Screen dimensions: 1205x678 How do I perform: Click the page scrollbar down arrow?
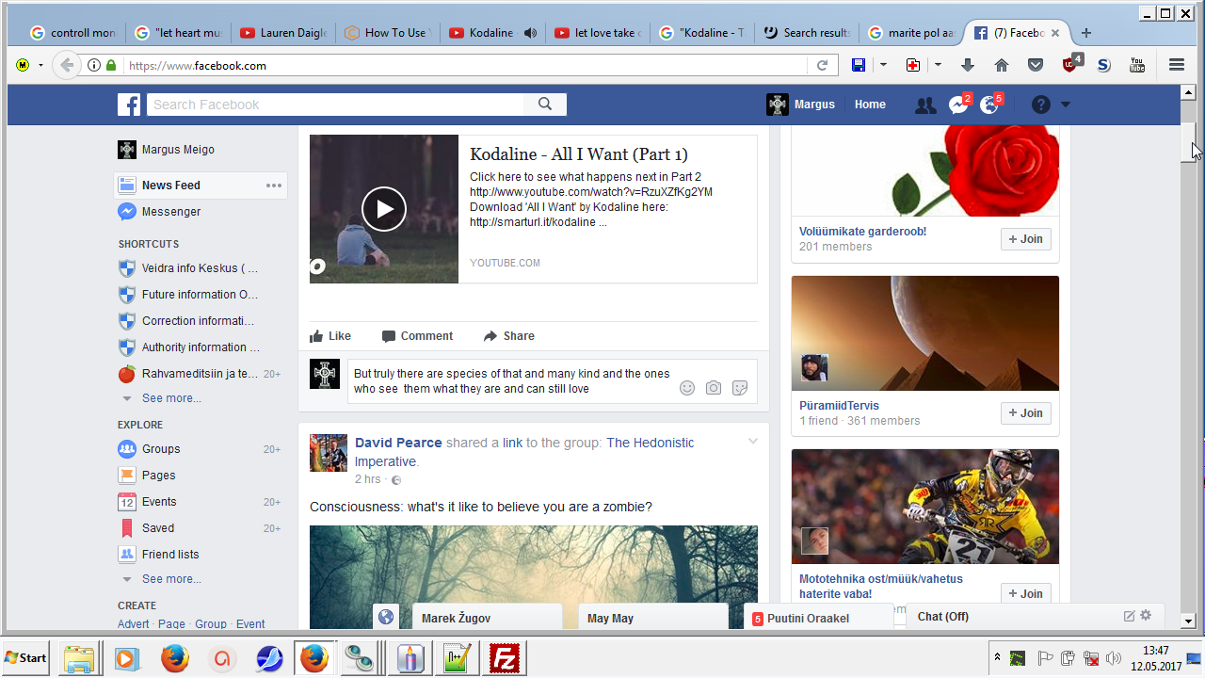[1188, 621]
